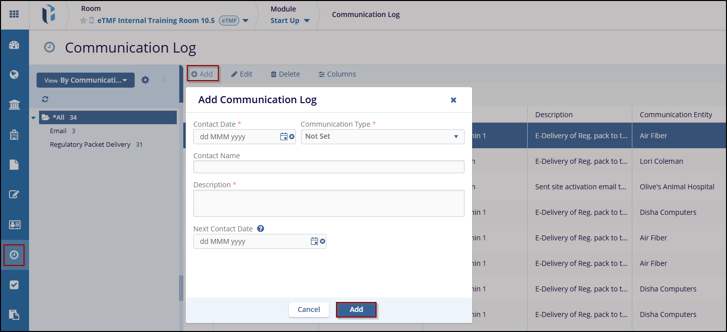727x332 pixels.
Task: Click the view settings gear icon
Action: coord(145,80)
